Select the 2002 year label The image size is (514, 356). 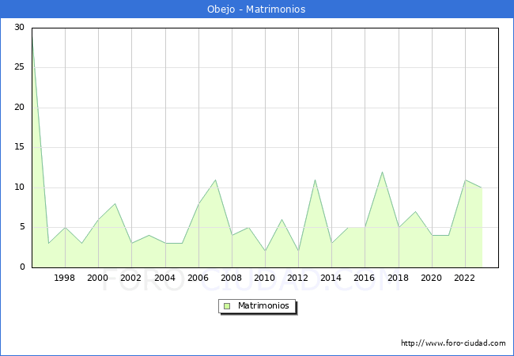(131, 278)
